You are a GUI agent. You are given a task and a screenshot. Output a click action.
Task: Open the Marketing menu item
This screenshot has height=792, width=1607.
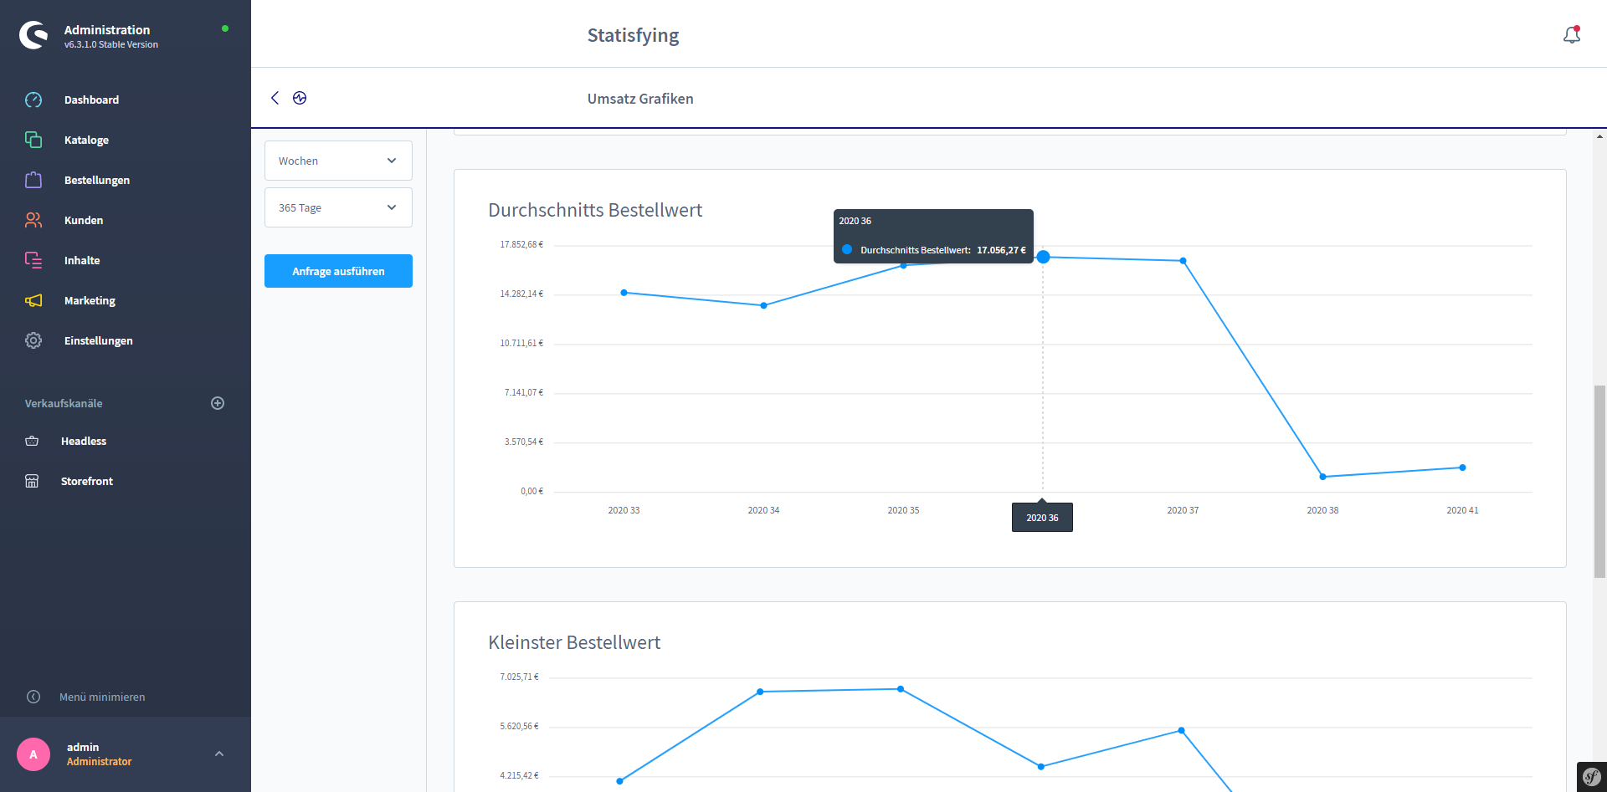pyautogui.click(x=90, y=300)
